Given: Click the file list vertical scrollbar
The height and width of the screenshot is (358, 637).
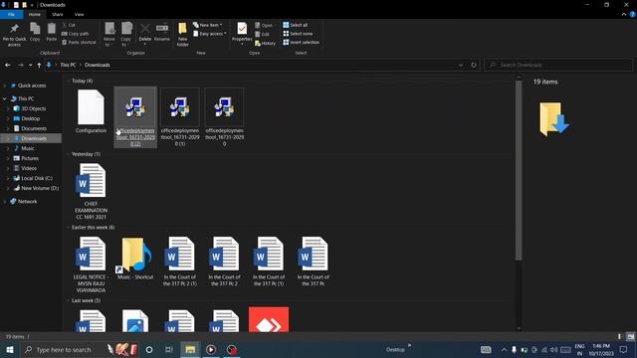Looking at the screenshot, I should tap(519, 170).
